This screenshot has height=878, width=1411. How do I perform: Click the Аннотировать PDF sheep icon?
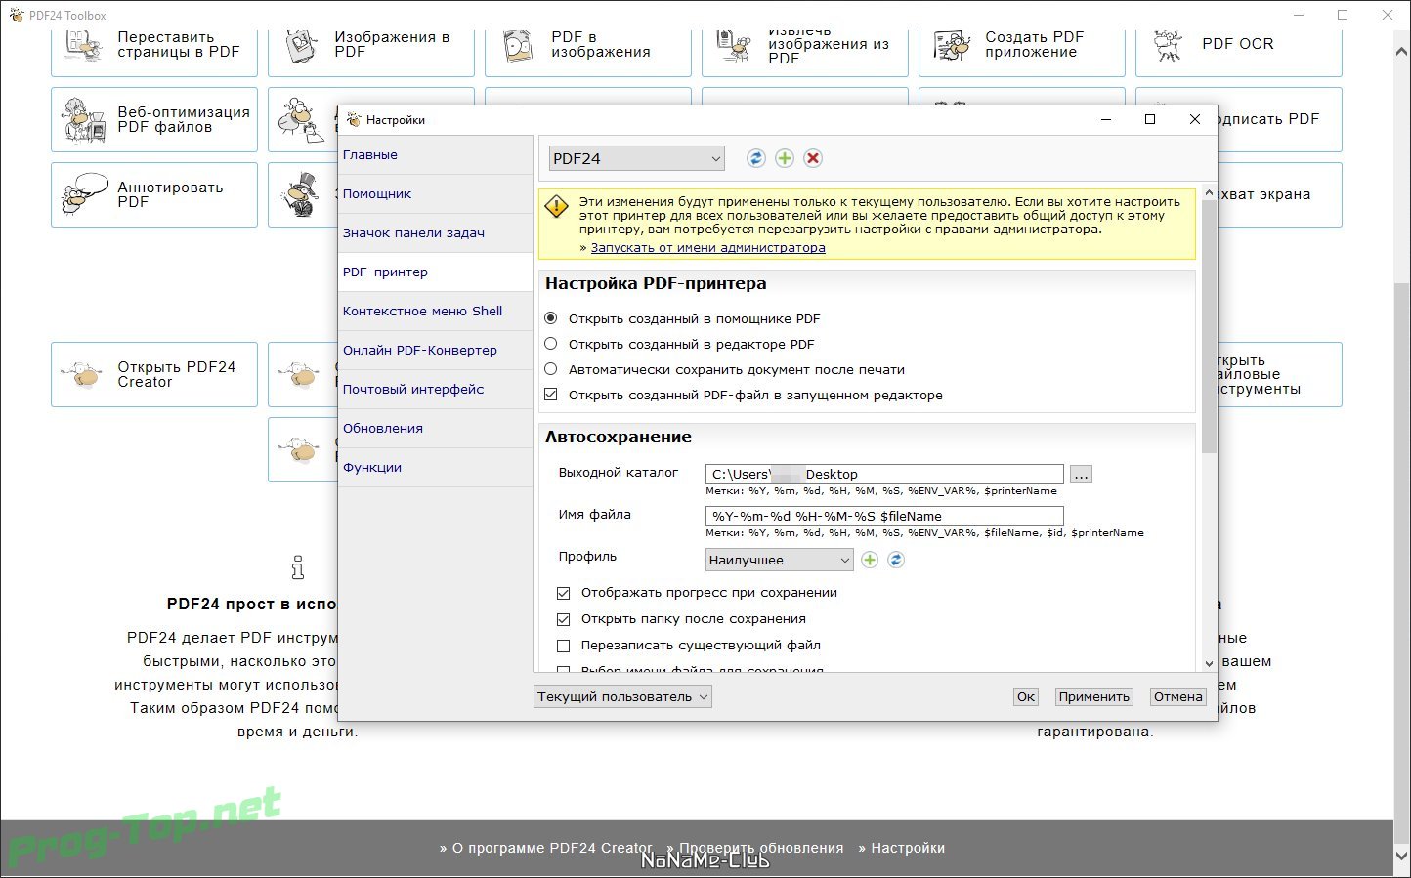tap(85, 194)
